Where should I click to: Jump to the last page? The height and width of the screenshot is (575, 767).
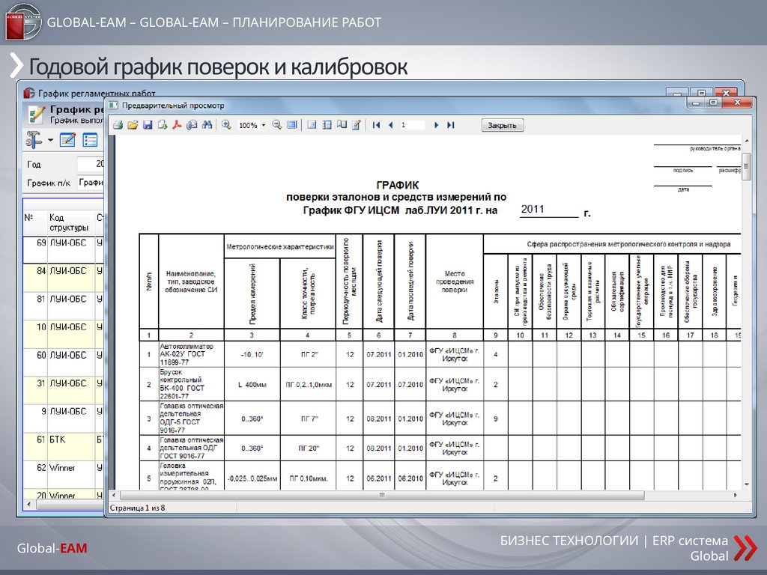point(450,125)
